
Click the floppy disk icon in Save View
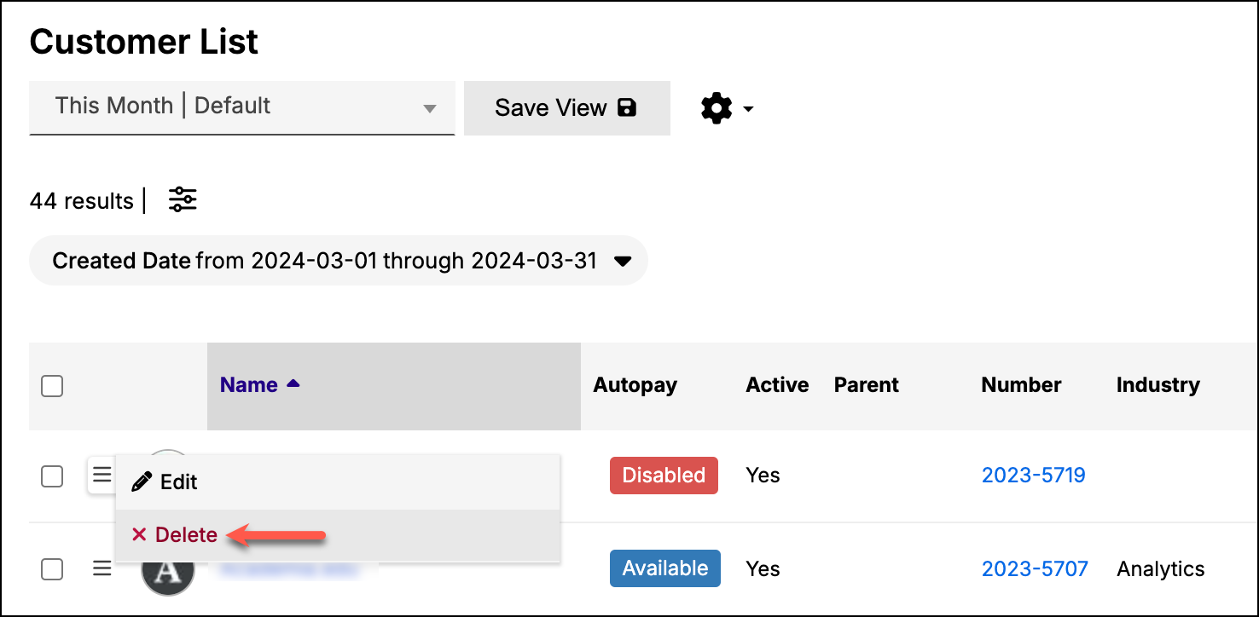(x=627, y=107)
